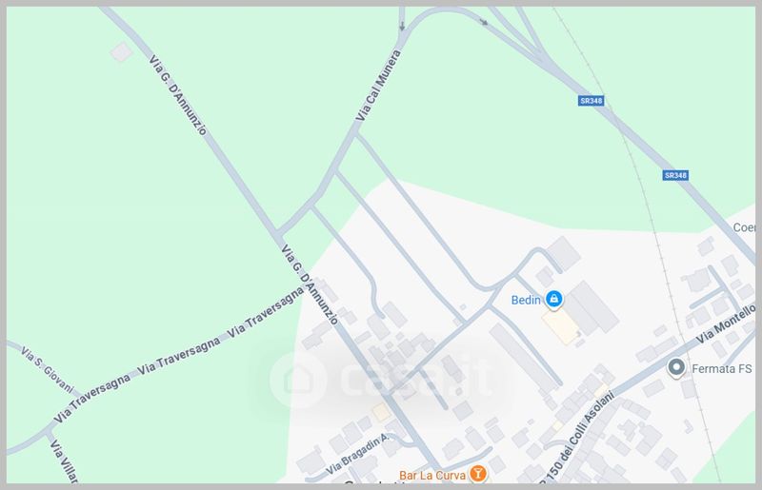Screen dimensions: 762x490
Task: Click the Bar La Curva cocktail icon
Action: coord(478,473)
